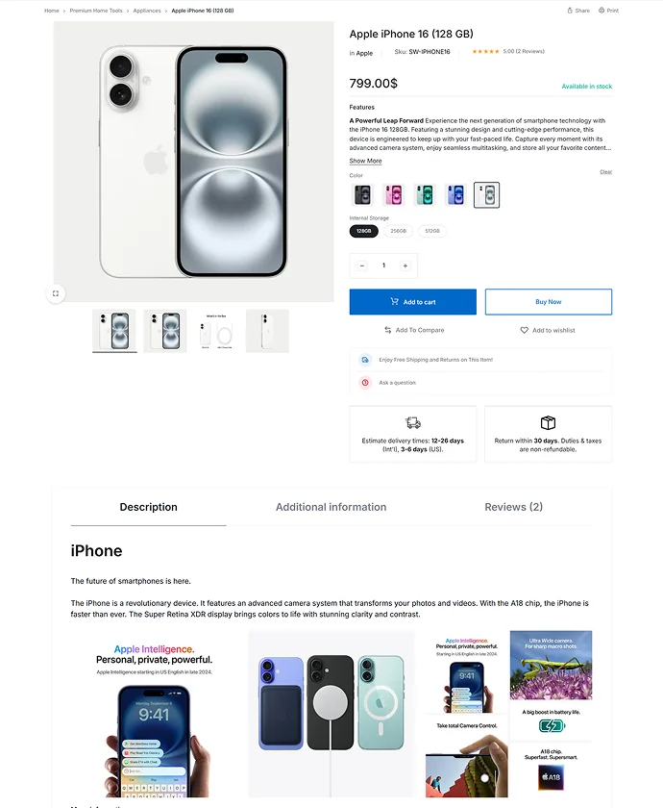Click the Ask a question icon
663x808 pixels.
pos(365,383)
